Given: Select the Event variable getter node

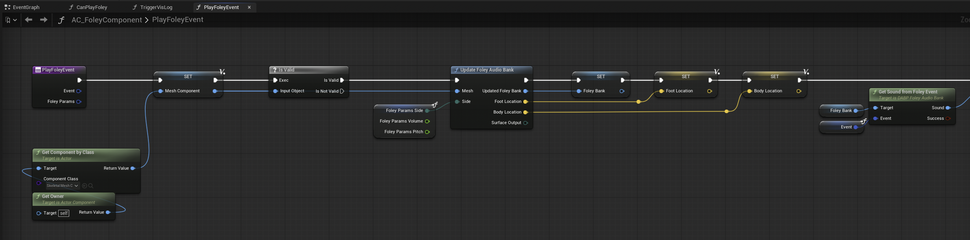Looking at the screenshot, I should pos(841,127).
